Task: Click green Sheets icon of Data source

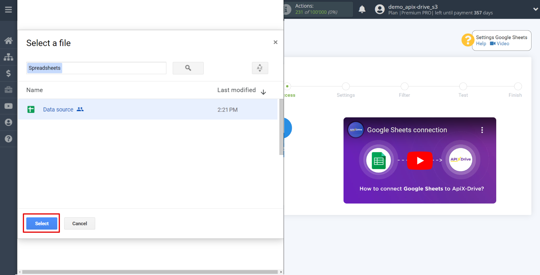Action: (x=31, y=109)
